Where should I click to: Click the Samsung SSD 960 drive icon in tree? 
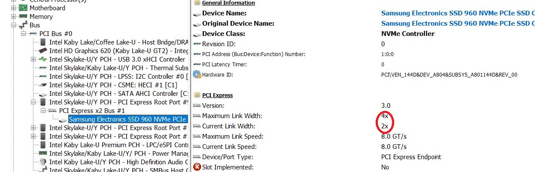point(63,119)
